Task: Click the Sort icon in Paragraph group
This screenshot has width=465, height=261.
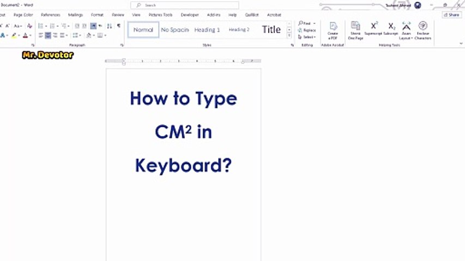Action: click(110, 26)
